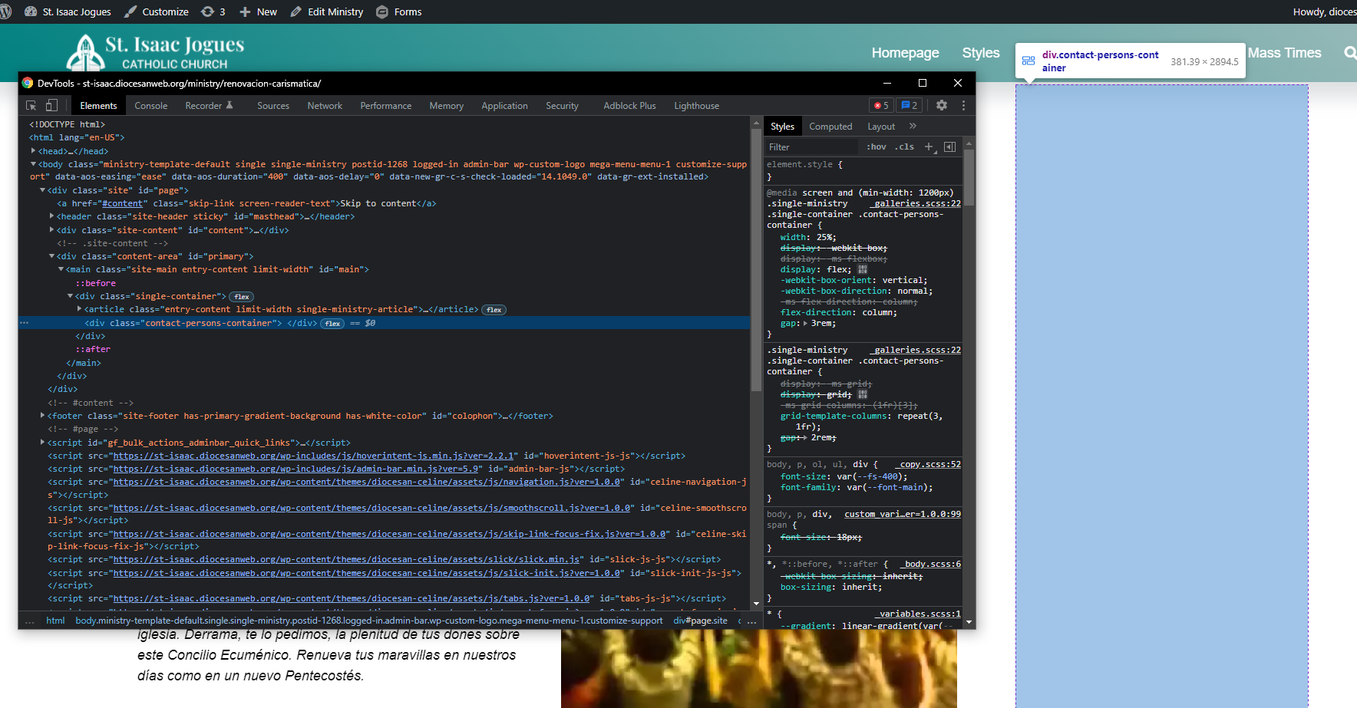Expand the footer colophon element

(43, 416)
